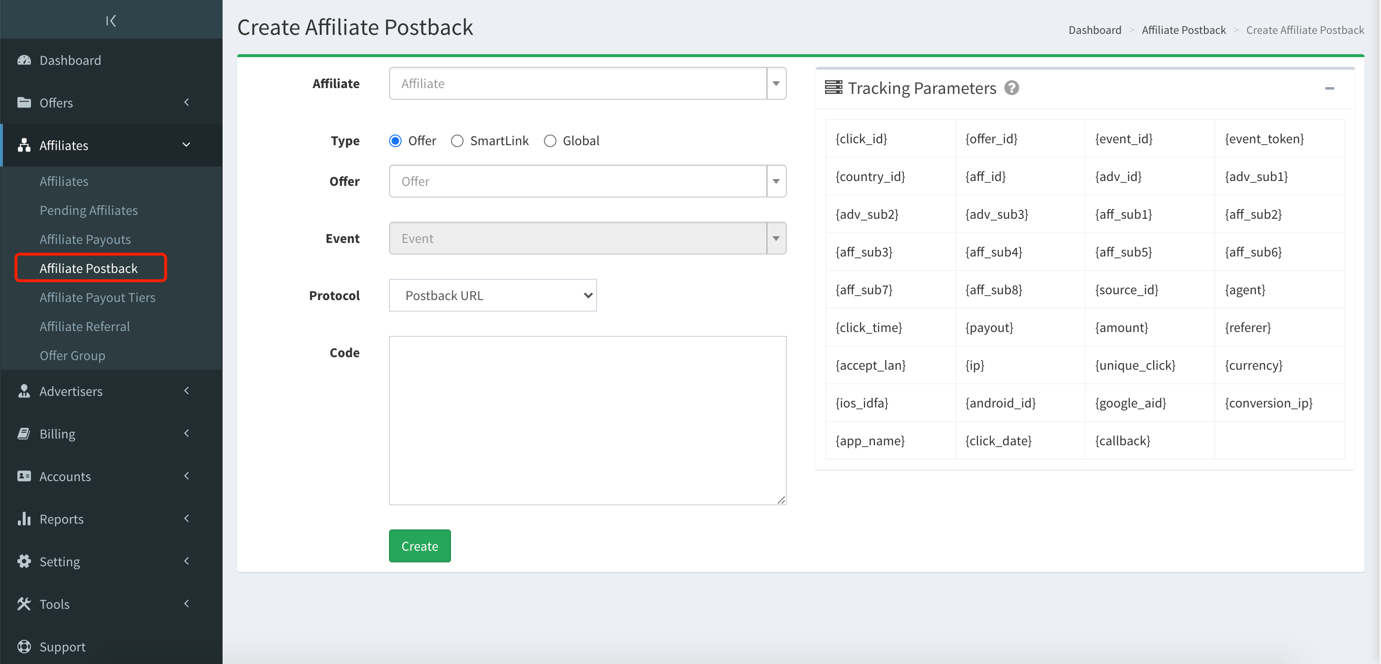The image size is (1381, 664).
Task: Click the Billing book icon
Action: click(24, 433)
